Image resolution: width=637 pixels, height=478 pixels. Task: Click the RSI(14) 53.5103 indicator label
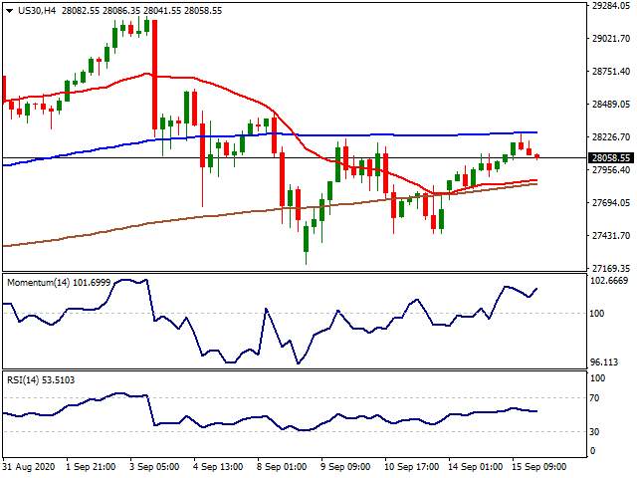[41, 380]
